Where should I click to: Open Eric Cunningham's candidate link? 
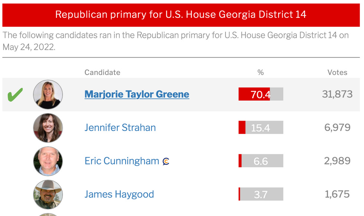[121, 161]
